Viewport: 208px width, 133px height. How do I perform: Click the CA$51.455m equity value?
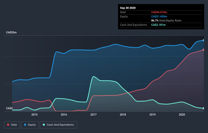(x=159, y=16)
